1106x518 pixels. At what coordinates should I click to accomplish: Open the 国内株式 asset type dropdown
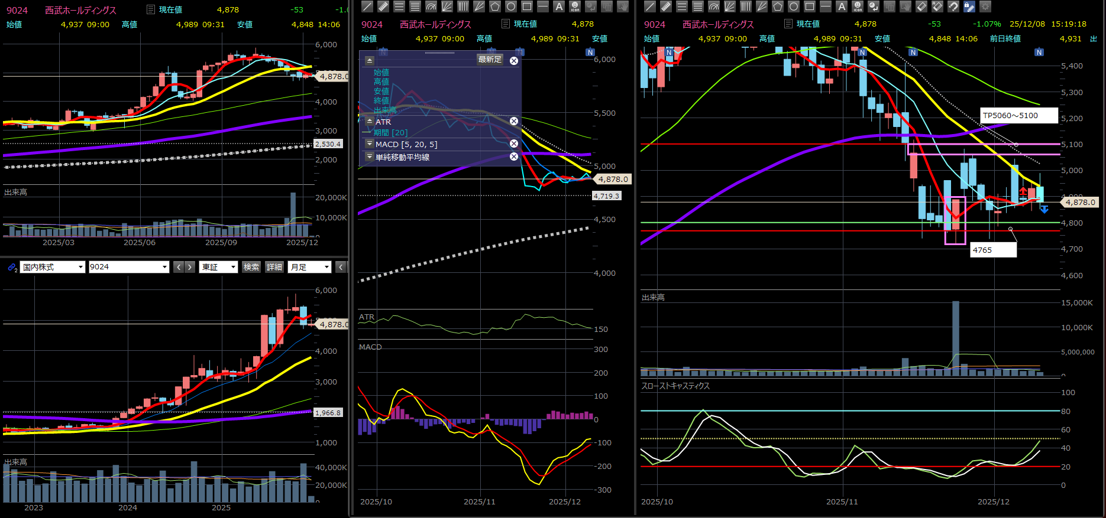click(x=53, y=267)
